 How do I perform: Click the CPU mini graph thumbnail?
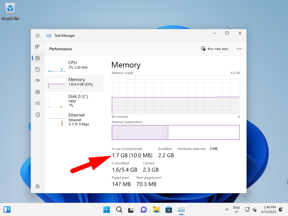click(57, 66)
